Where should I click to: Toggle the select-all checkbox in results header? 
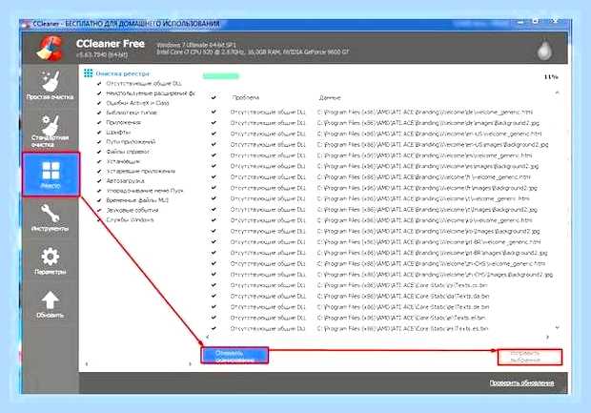(x=214, y=97)
